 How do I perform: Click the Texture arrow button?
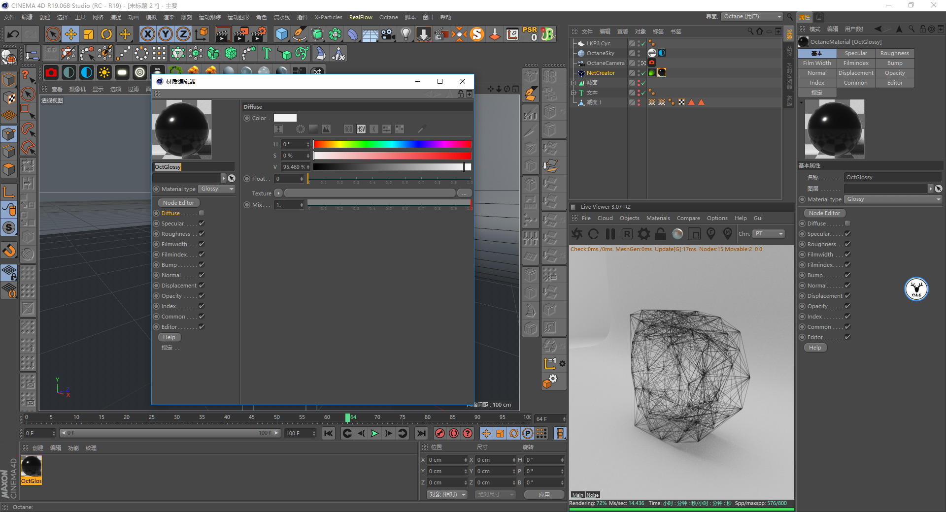click(278, 193)
